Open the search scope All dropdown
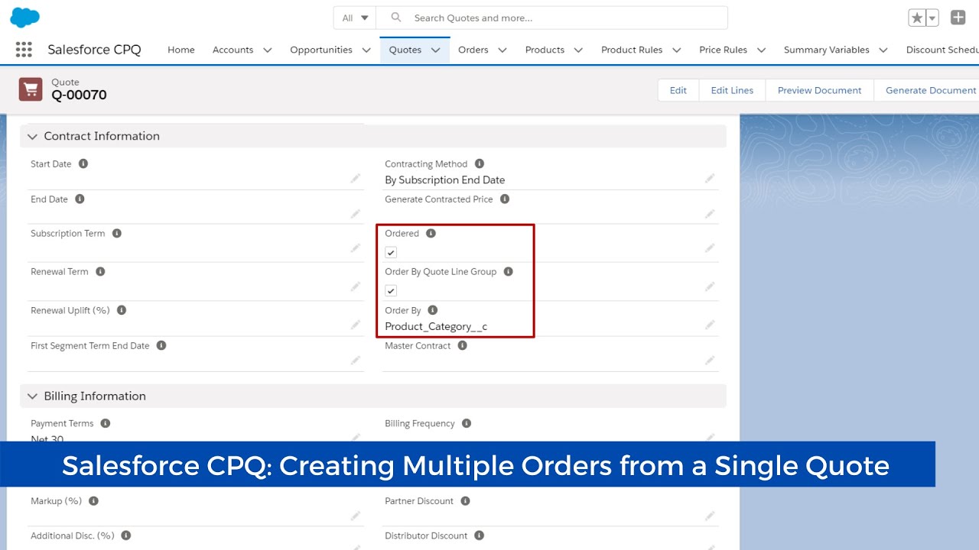Image resolution: width=979 pixels, height=550 pixels. (x=356, y=18)
